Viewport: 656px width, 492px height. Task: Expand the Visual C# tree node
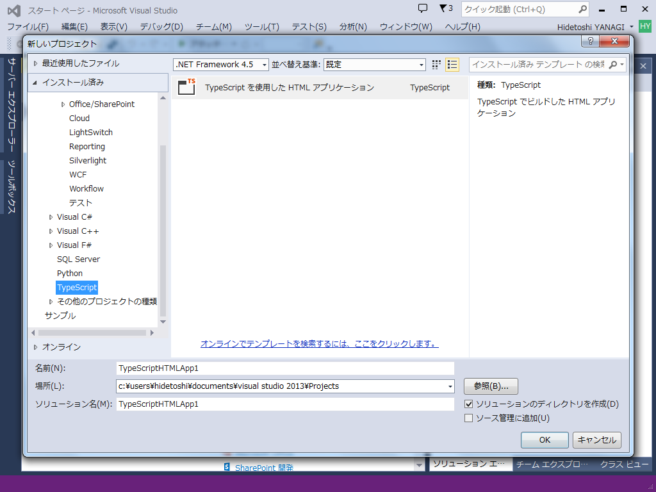tap(51, 217)
